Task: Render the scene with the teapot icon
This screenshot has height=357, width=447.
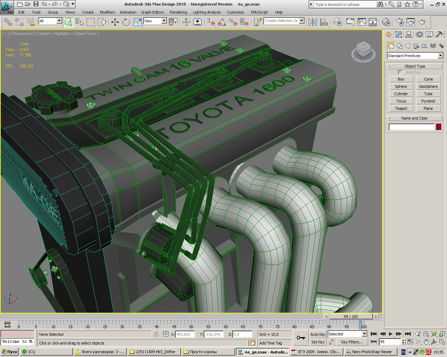Action: pos(422,22)
